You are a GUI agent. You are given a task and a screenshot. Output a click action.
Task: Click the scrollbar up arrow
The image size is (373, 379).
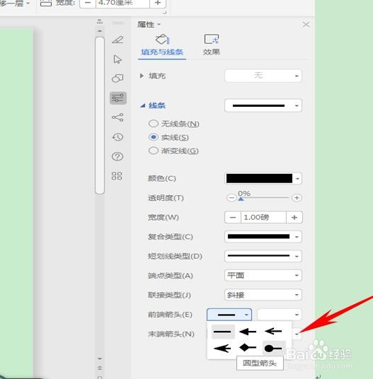coord(100,31)
